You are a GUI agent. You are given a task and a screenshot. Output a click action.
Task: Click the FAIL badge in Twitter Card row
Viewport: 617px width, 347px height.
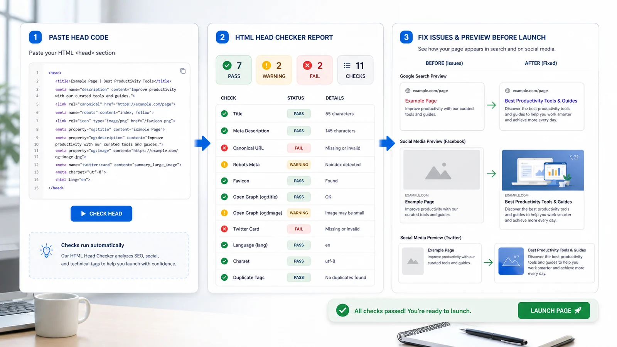point(299,229)
